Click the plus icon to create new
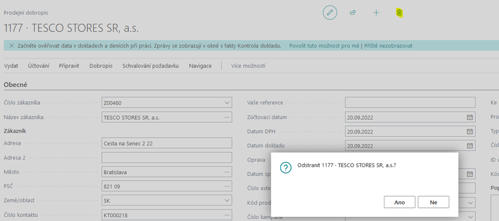Image resolution: width=499 pixels, height=221 pixels. [x=376, y=13]
